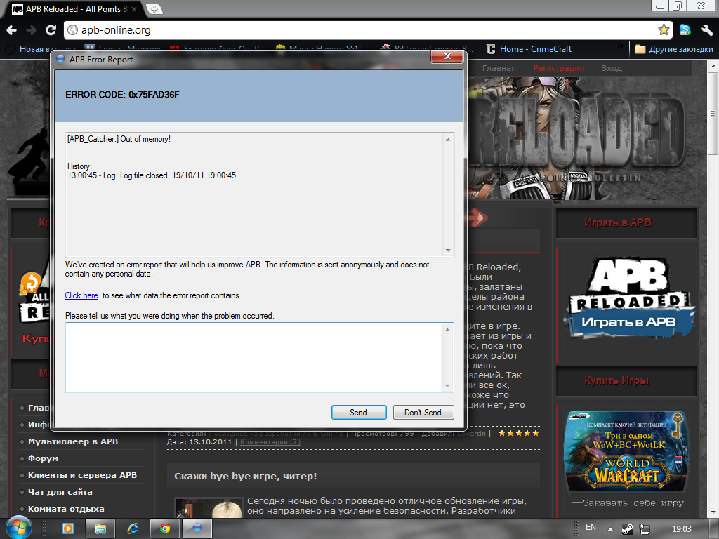The width and height of the screenshot is (719, 539).
Task: Select the APB Error Report taskbar item
Action: pos(197,529)
